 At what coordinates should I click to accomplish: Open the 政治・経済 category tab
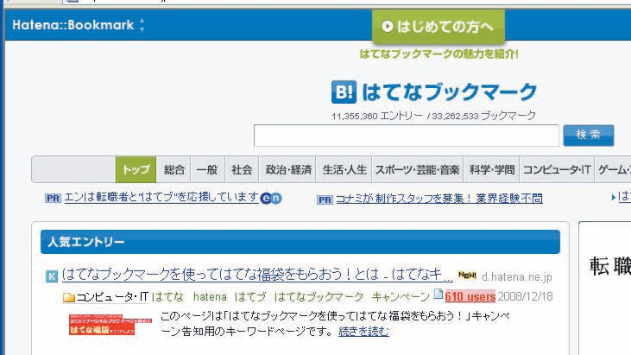288,169
